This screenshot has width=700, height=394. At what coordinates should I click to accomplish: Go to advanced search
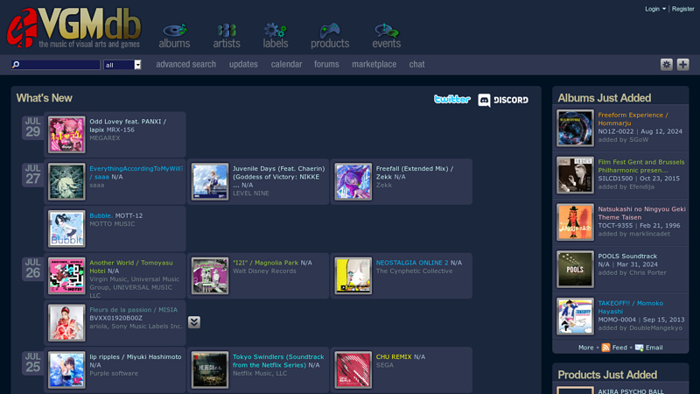[185, 64]
